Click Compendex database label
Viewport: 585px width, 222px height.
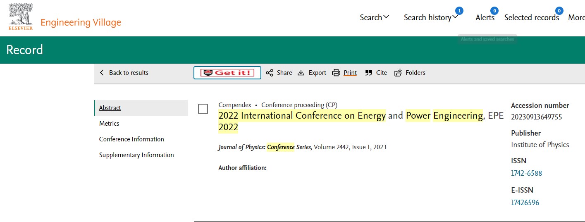click(x=235, y=105)
